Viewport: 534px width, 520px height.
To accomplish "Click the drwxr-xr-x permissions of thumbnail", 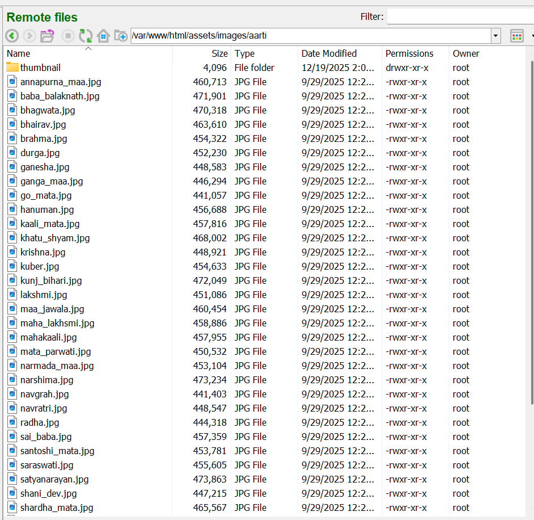I will (407, 68).
